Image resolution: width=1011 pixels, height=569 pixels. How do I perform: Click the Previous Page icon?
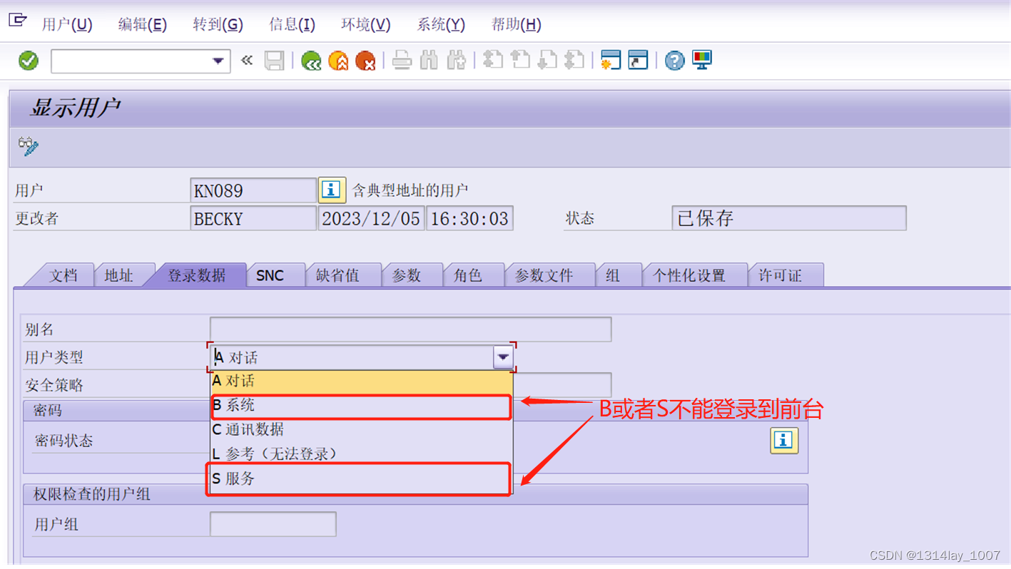520,60
